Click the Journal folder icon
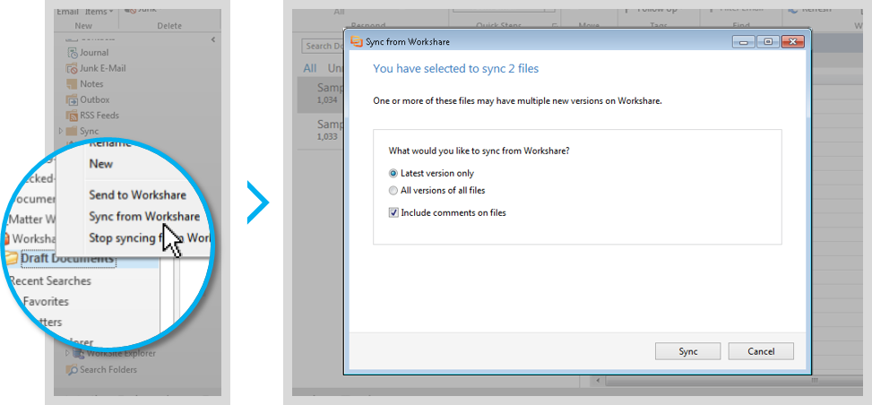Viewport: 872px width, 405px height. point(72,53)
